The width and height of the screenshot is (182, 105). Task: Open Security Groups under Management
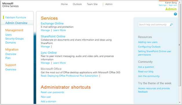point(14,39)
